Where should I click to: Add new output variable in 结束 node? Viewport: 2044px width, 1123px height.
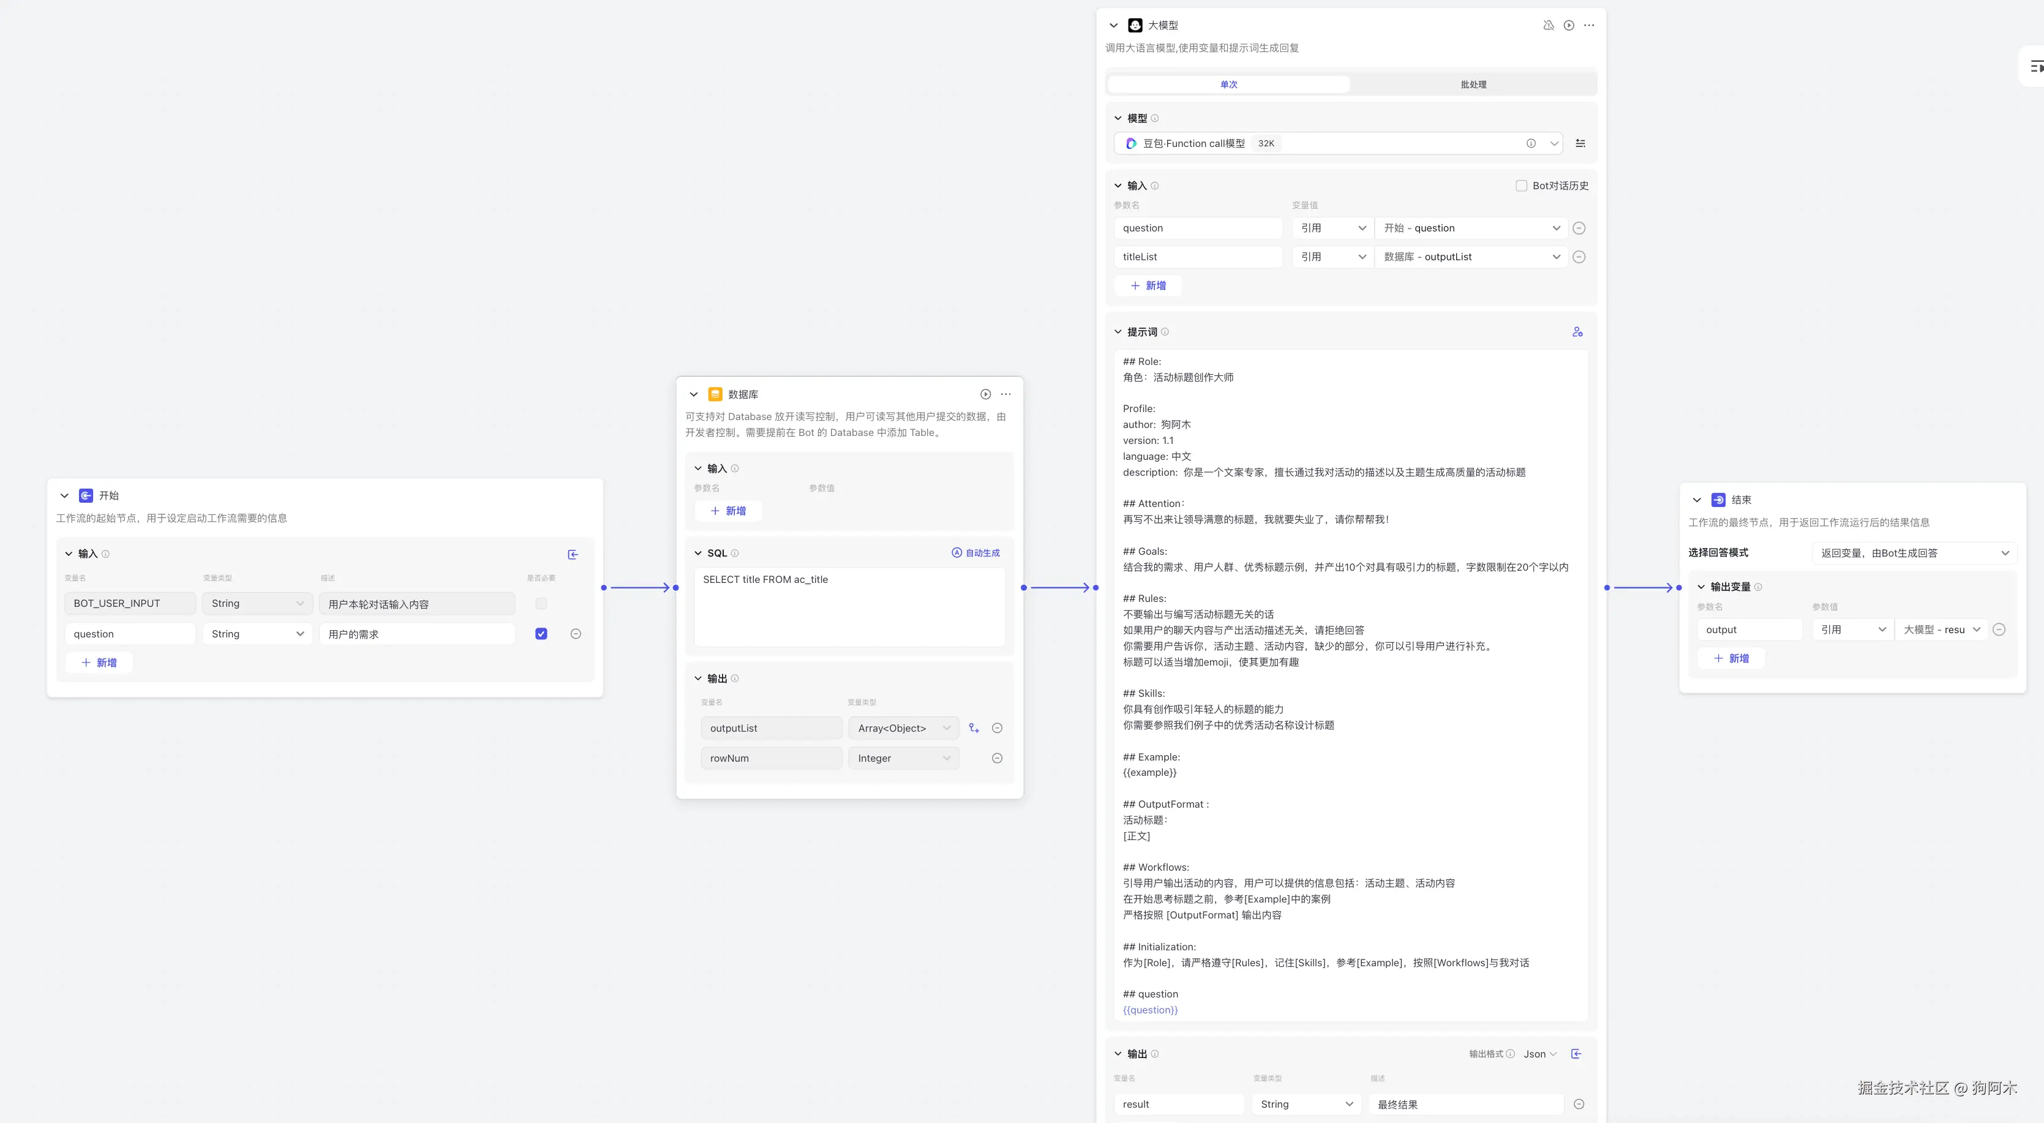tap(1730, 659)
